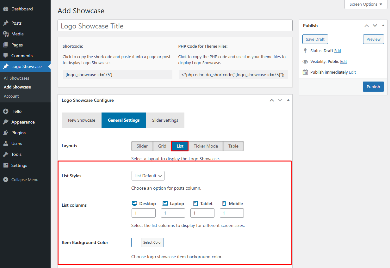The height and width of the screenshot is (268, 390).
Task: Open the List Styles dropdown
Action: tap(148, 176)
